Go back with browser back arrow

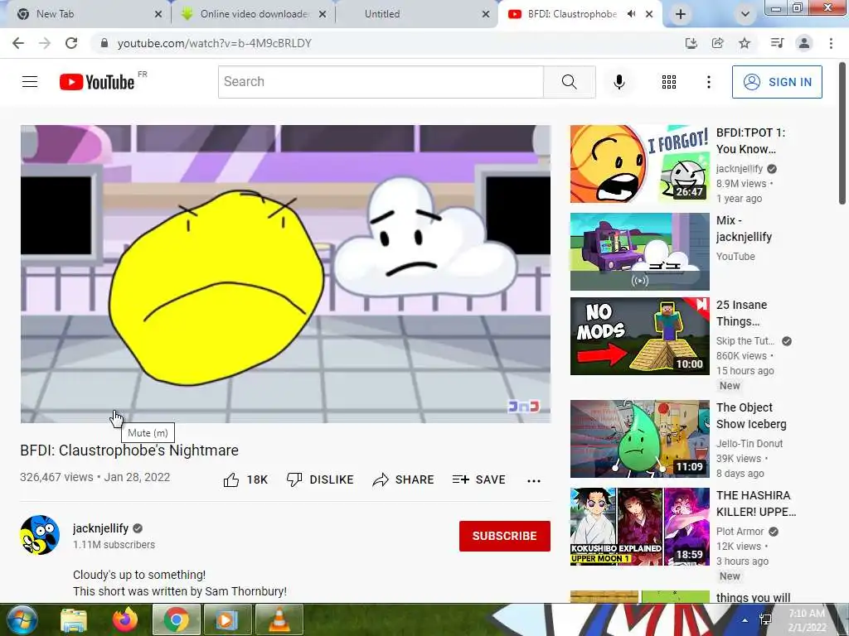18,43
